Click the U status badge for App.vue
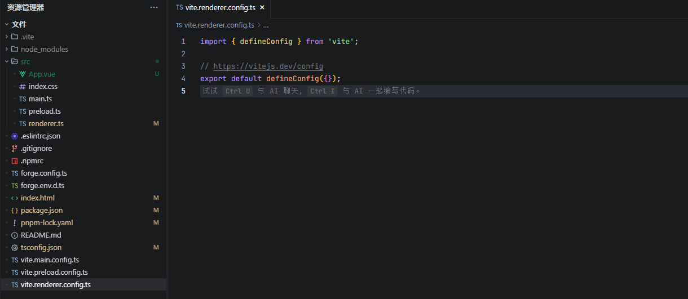Image resolution: width=688 pixels, height=299 pixels. 157,74
